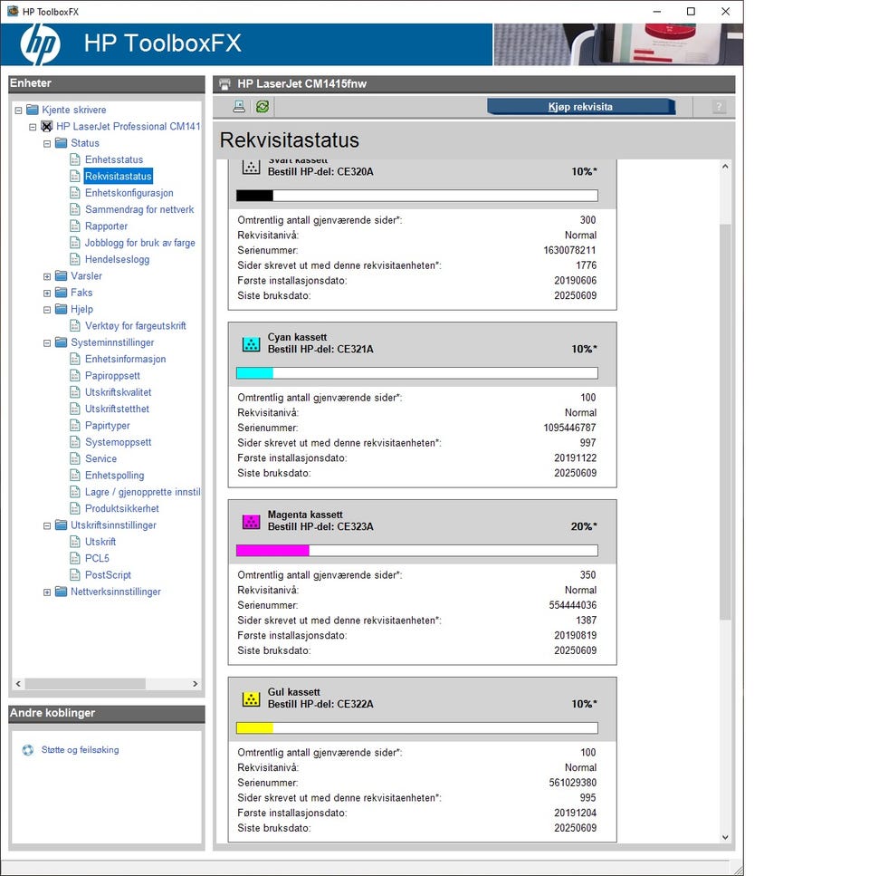Click the page icon next to Service

[x=75, y=458]
